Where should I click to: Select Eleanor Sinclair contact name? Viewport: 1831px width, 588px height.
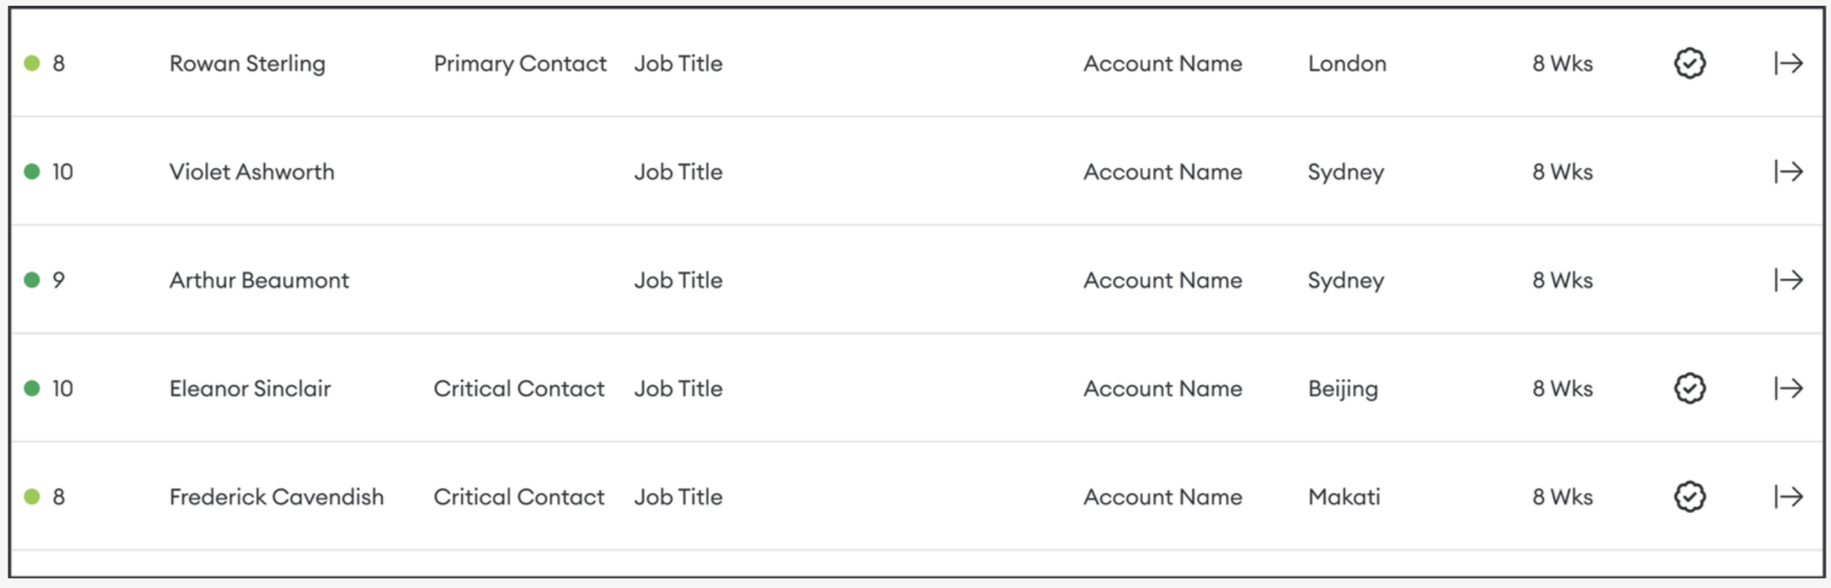[x=250, y=388]
